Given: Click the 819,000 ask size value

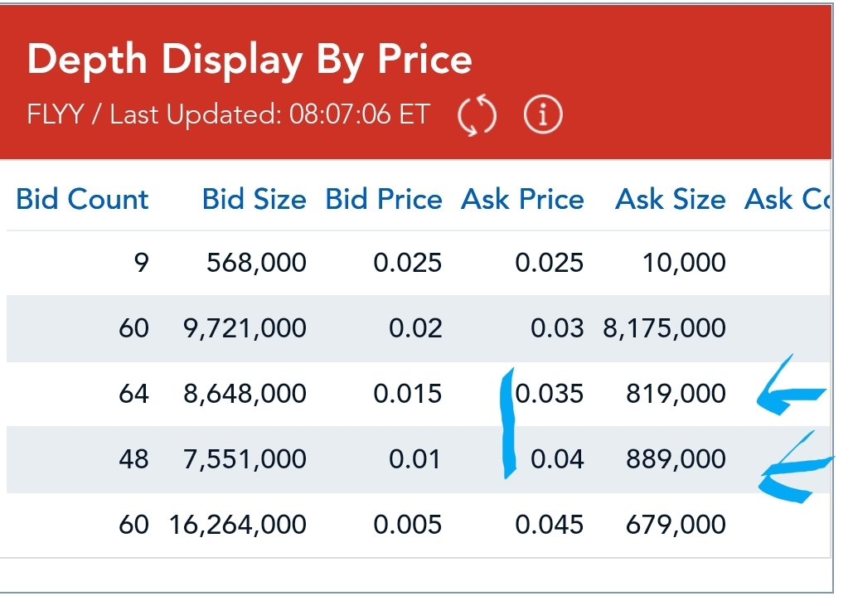Looking at the screenshot, I should [676, 393].
